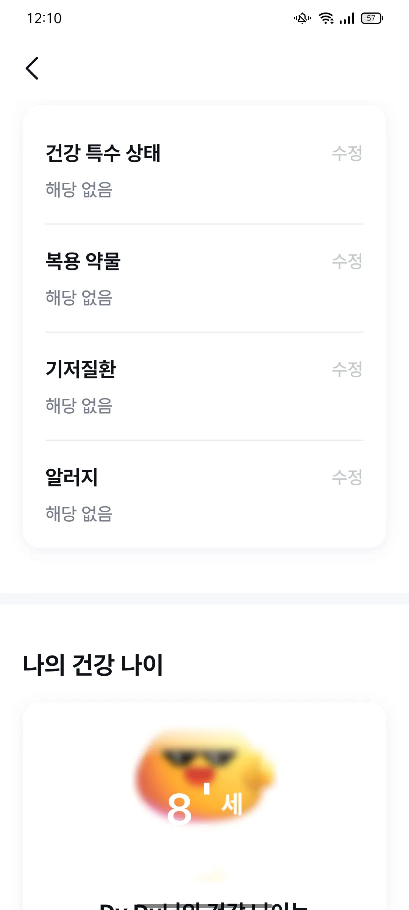409x910 pixels.
Task: Select 수정 next to 기저질환
Action: [347, 369]
